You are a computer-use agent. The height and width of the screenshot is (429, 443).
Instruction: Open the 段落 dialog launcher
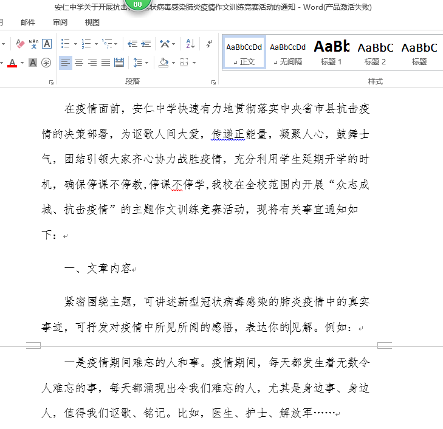[213, 81]
